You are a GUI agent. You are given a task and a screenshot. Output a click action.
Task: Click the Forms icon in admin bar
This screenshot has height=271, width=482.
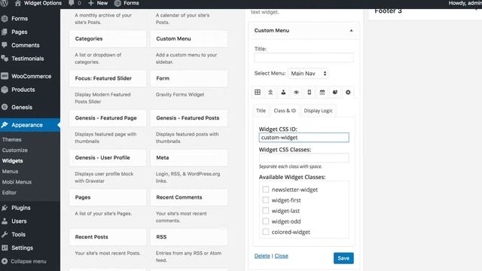(117, 3)
